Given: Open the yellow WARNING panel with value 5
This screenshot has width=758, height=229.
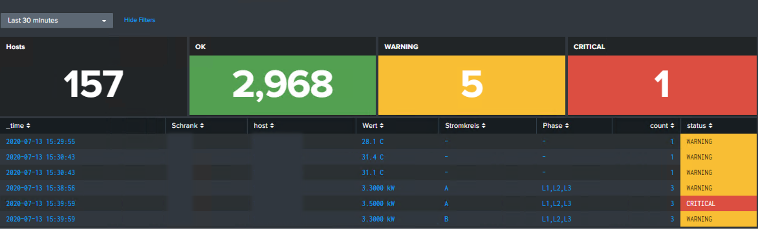Looking at the screenshot, I should (x=471, y=85).
